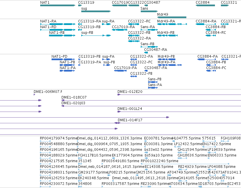The width and height of the screenshot is (241, 188).
Task: Select the CG13322-RA transcript label
Action: click(x=139, y=38)
